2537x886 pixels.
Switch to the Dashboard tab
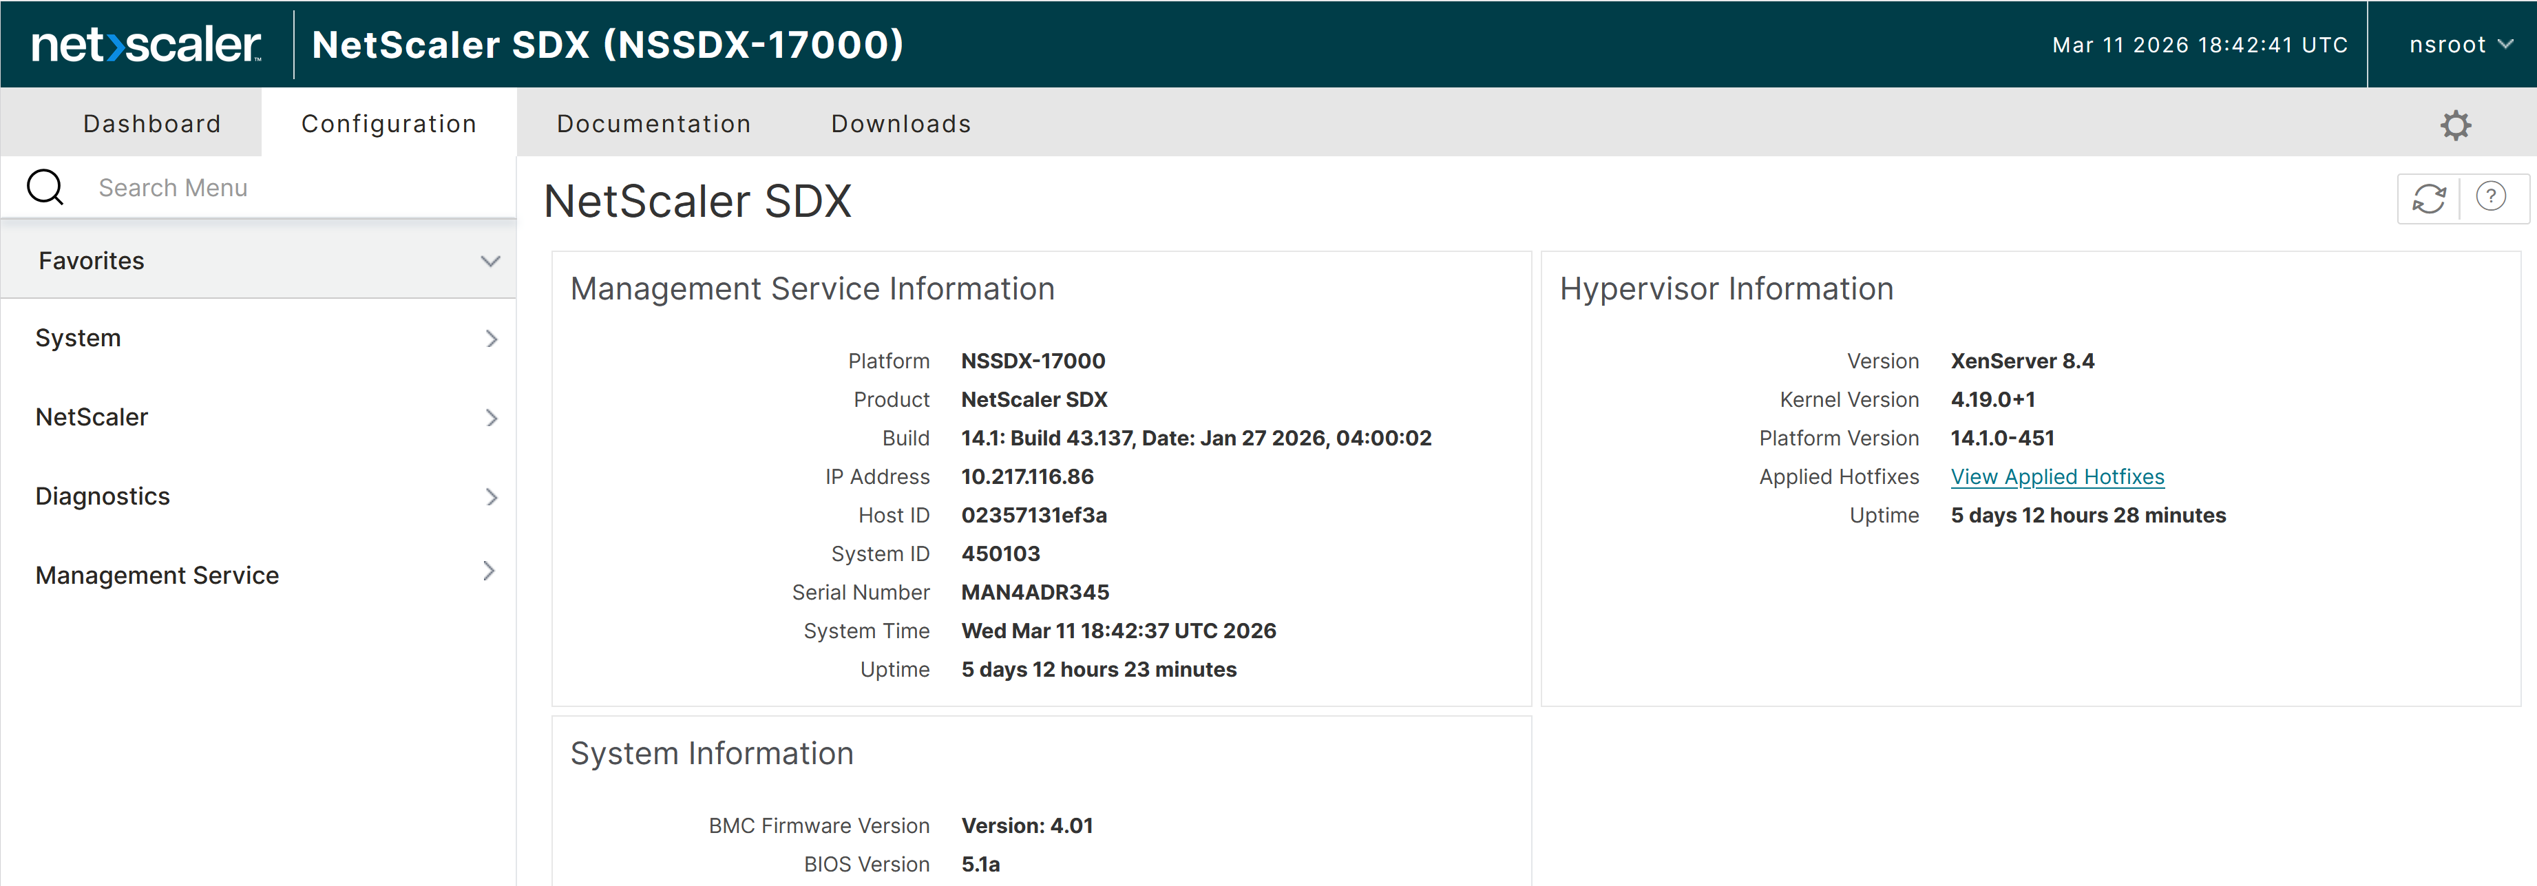[151, 123]
